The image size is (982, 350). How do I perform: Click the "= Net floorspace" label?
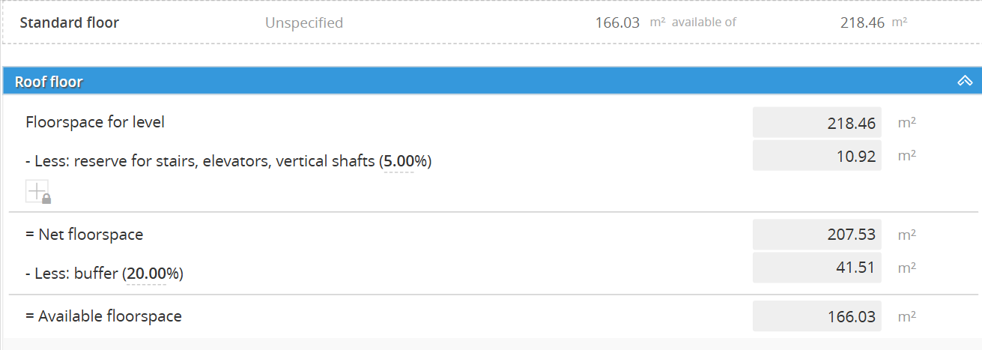(84, 235)
